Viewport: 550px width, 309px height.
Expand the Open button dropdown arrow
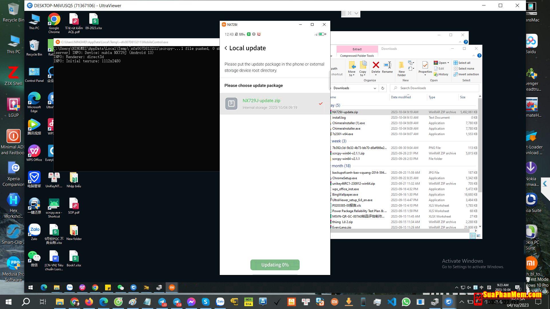click(448, 63)
